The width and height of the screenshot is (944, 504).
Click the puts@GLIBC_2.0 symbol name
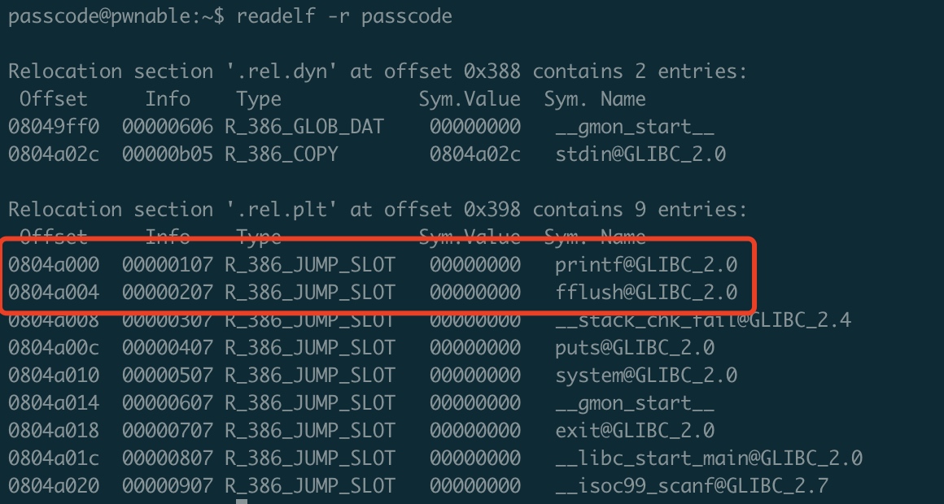(635, 348)
